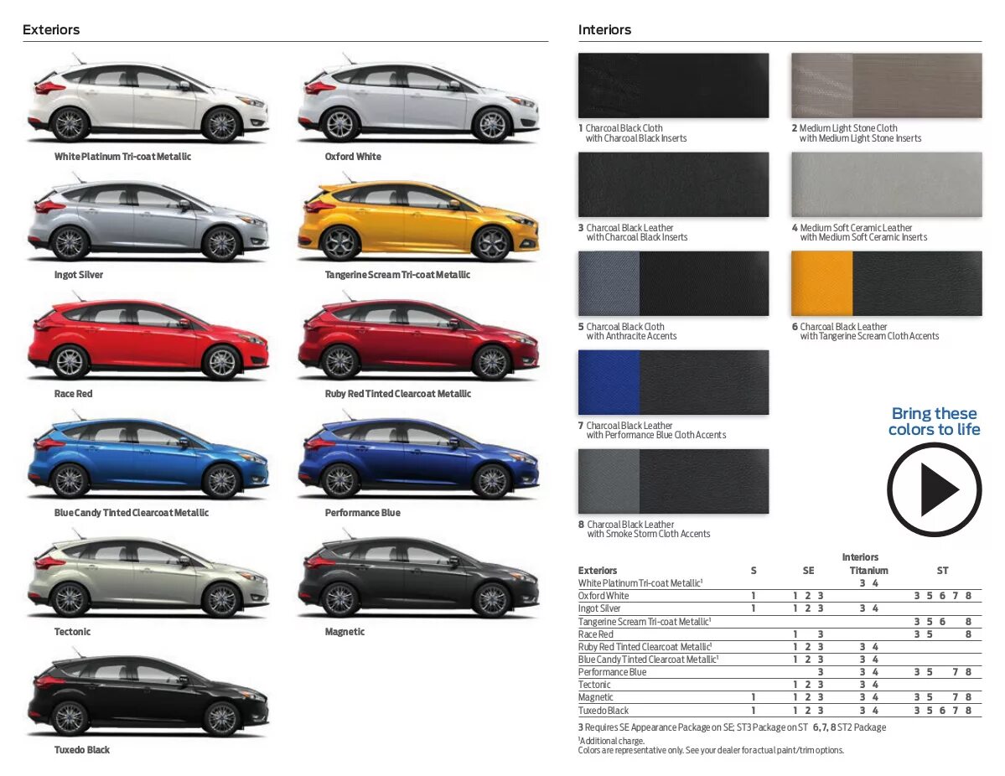
Task: Click the 'Additional charge' footnote
Action: [x=611, y=741]
